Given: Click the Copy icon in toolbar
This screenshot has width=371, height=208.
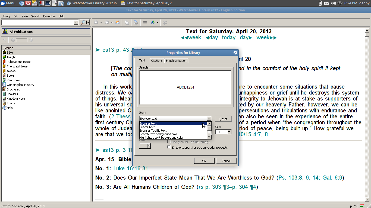Looking at the screenshot, I should pyautogui.click(x=127, y=22).
